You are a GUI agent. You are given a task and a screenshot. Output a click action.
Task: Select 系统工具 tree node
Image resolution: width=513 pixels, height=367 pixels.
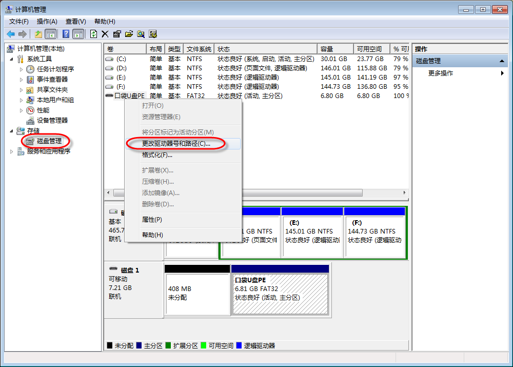coord(40,59)
